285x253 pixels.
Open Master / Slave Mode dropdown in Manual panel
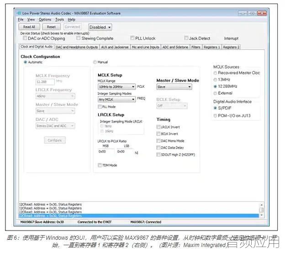click(174, 87)
